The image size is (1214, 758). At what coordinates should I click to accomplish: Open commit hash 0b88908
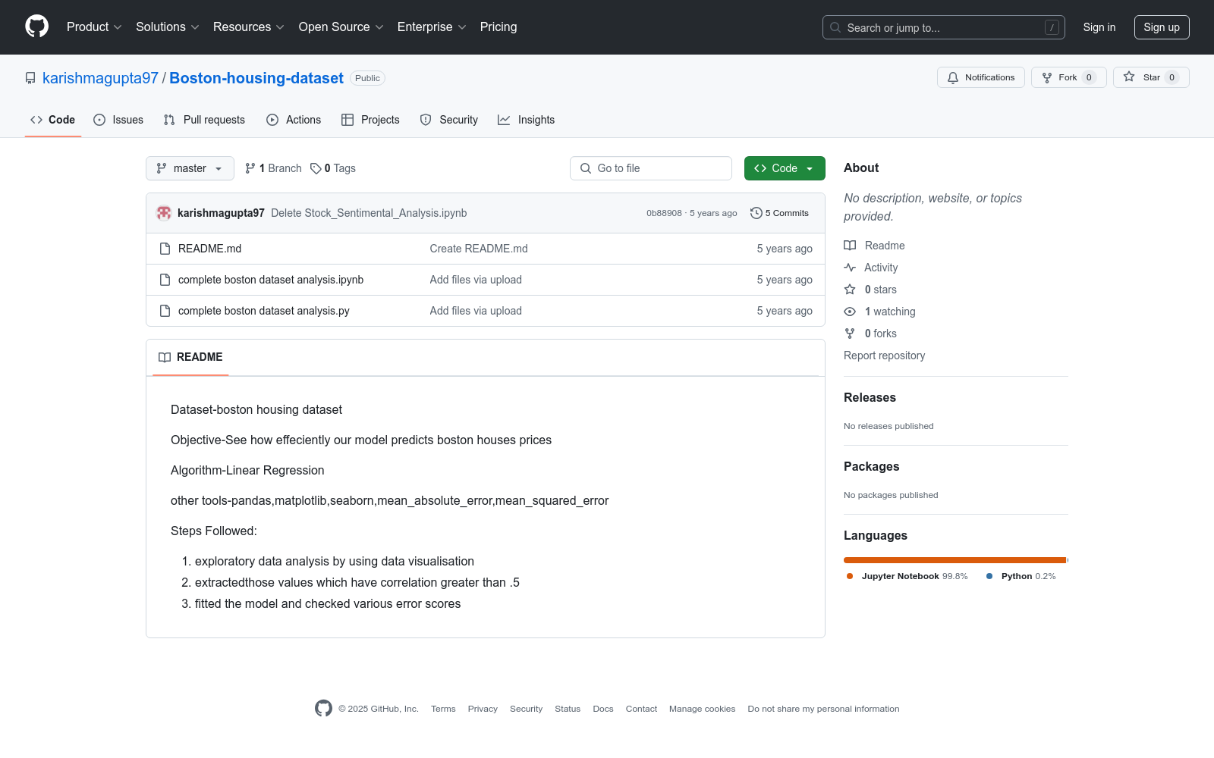click(664, 213)
